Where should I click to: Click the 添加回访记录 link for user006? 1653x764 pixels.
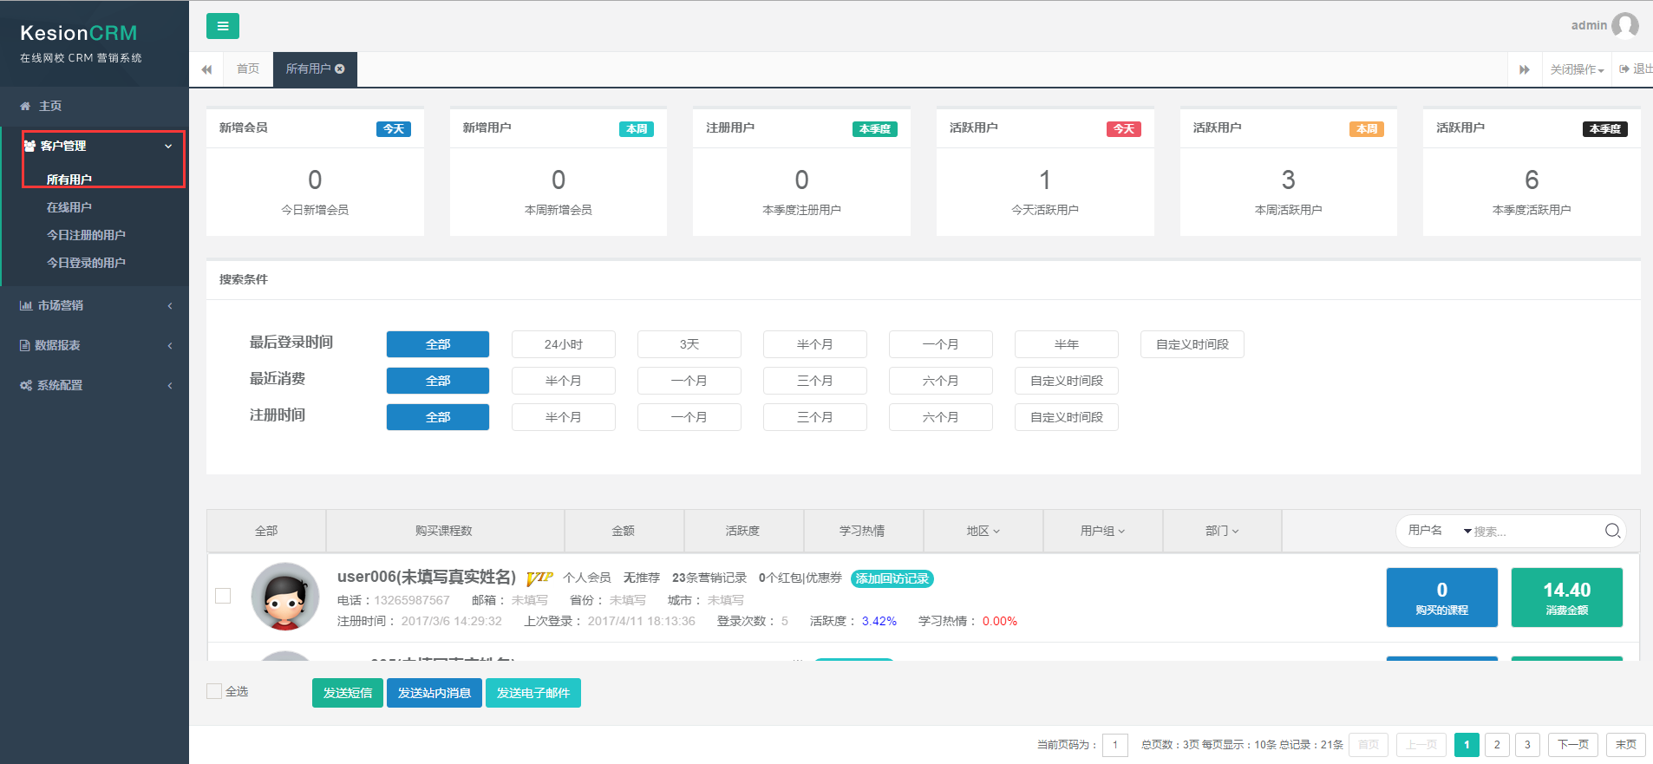892,578
